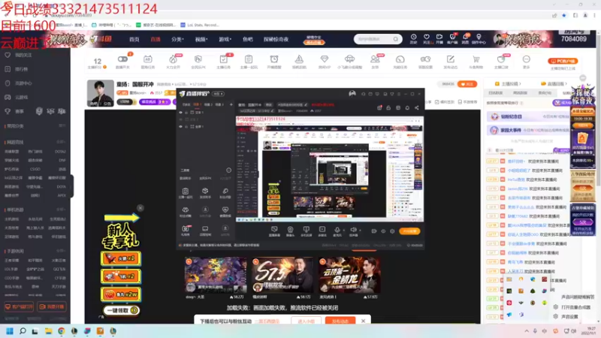The image size is (601, 338).
Task: Click 发言助手 cube icon in stream tool toolbox
Action: coord(205,191)
